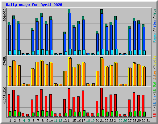Select day 27 on the x-axis
The image size is (158, 124).
click(130, 121)
